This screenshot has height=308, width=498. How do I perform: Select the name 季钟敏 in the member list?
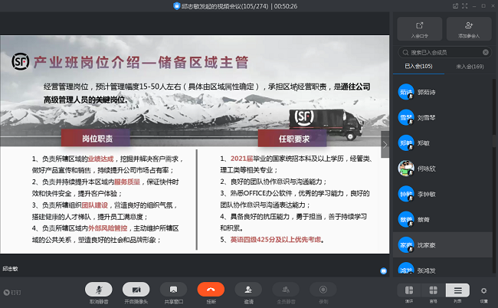pyautogui.click(x=426, y=194)
